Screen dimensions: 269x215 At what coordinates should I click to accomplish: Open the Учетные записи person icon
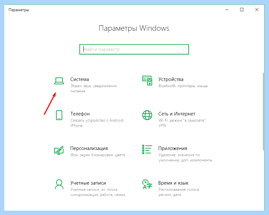[59, 184]
